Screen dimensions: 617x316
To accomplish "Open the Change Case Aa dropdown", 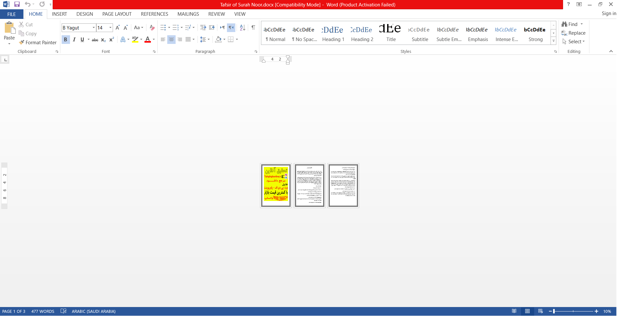I will (139, 28).
